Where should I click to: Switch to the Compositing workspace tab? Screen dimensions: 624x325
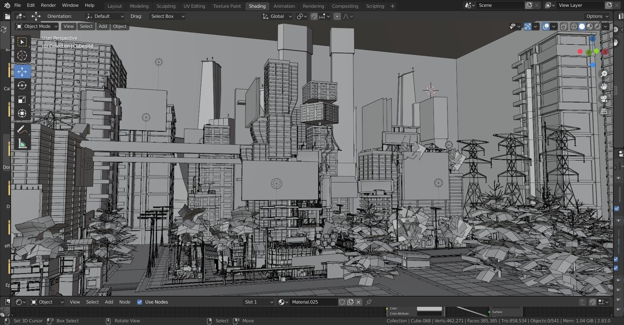tap(345, 6)
